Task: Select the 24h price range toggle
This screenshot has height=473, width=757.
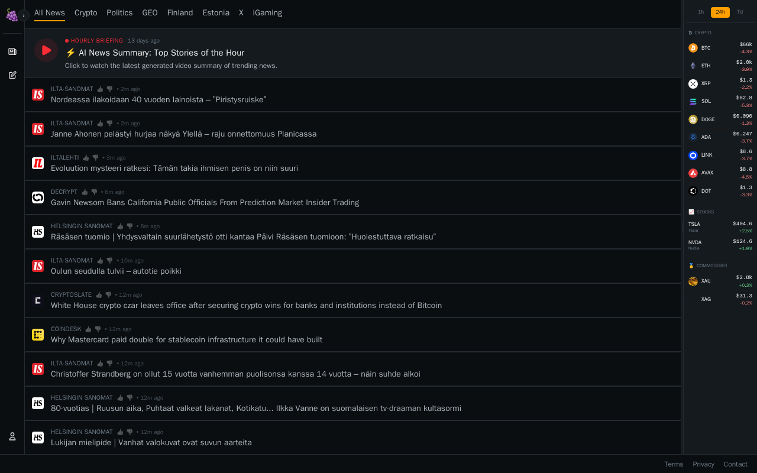Action: click(720, 12)
